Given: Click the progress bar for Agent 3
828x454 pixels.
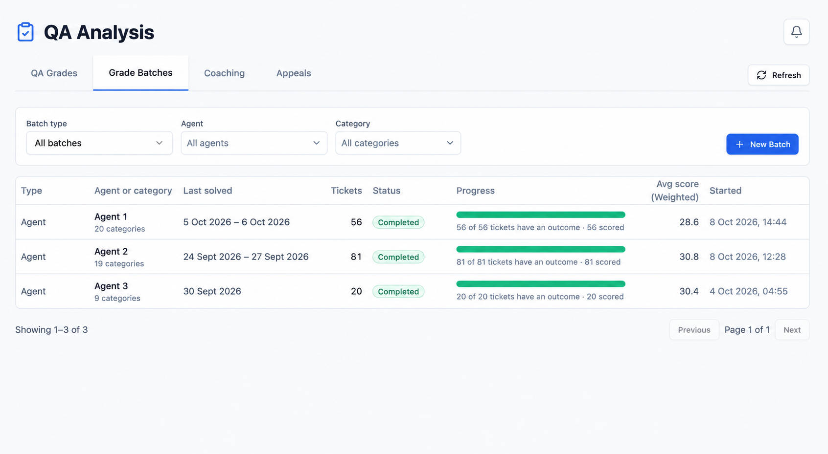Looking at the screenshot, I should [541, 284].
